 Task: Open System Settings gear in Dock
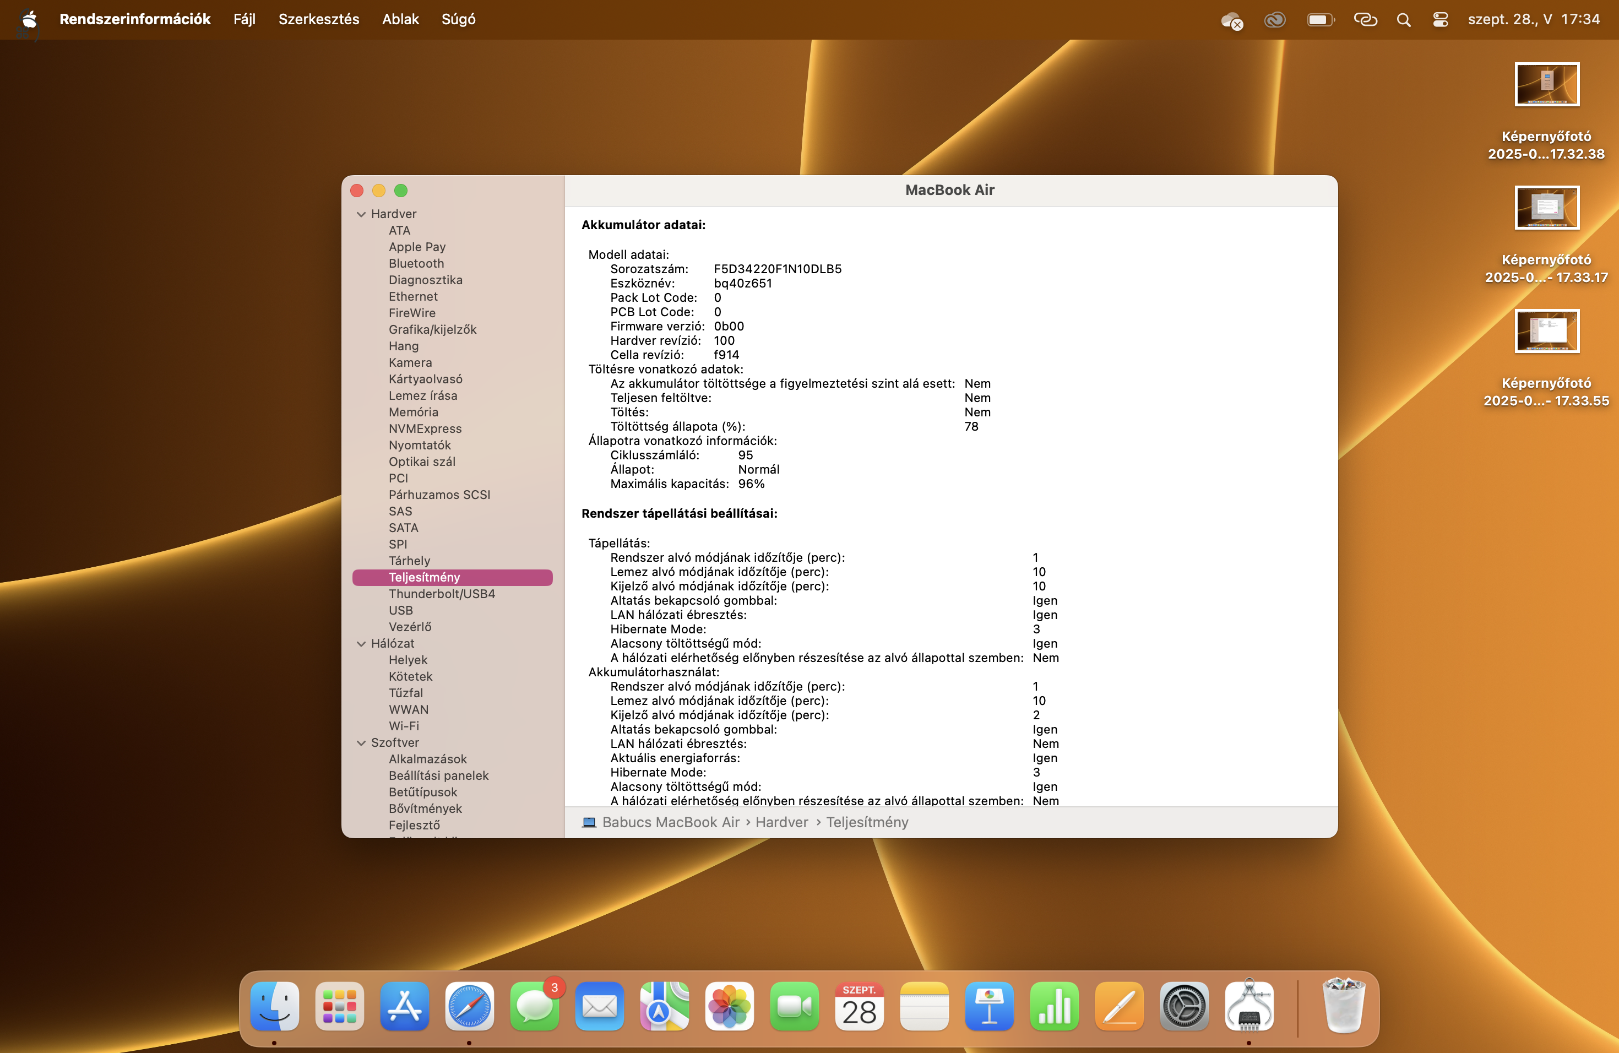(1185, 1006)
